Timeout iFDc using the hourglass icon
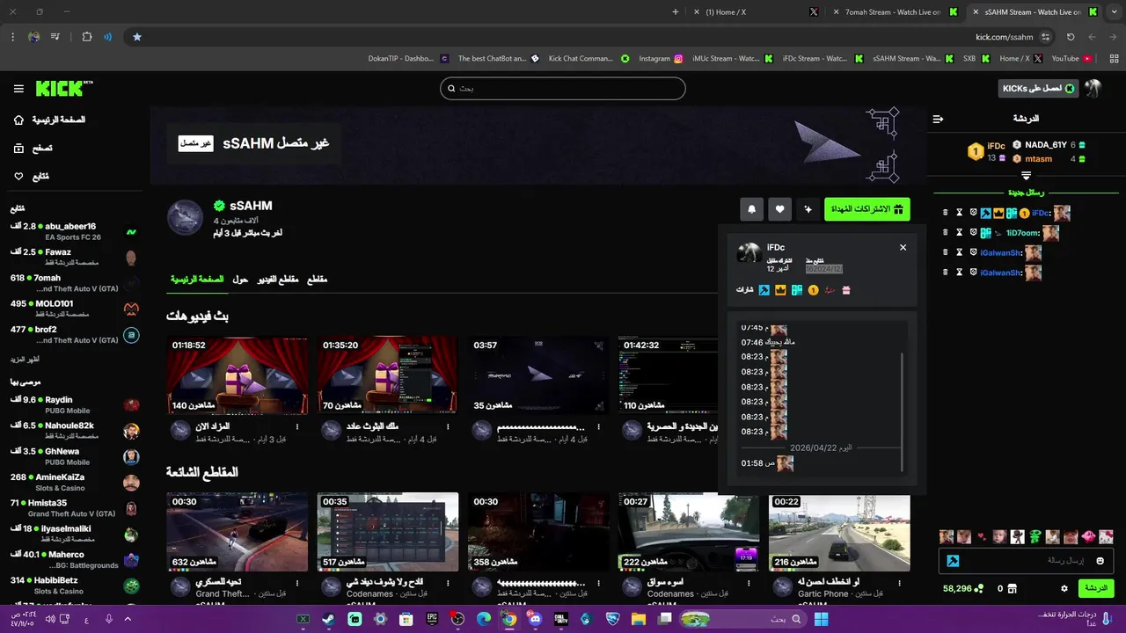Viewport: 1126px width, 633px height. [960, 213]
